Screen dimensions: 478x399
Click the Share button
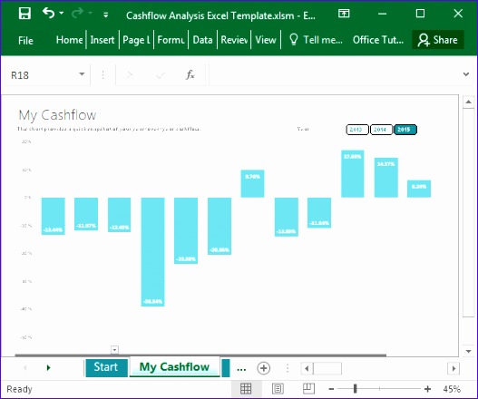coord(438,40)
